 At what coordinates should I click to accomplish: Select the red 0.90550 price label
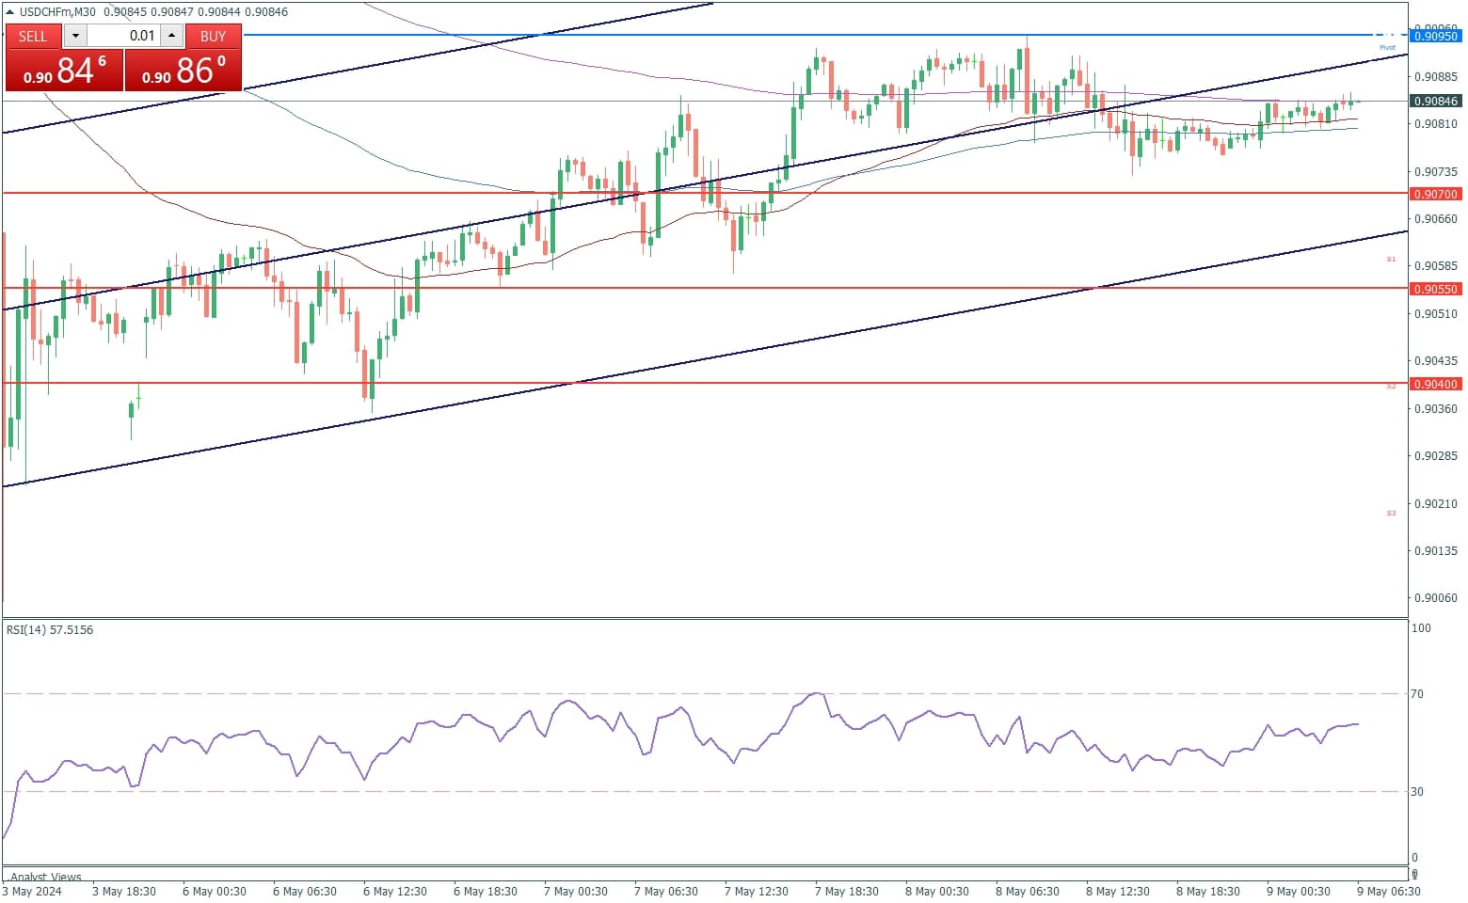coord(1435,289)
